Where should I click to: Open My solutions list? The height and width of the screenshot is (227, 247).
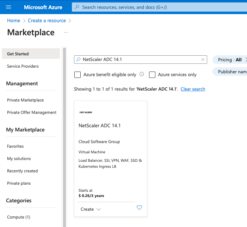[x=19, y=159]
